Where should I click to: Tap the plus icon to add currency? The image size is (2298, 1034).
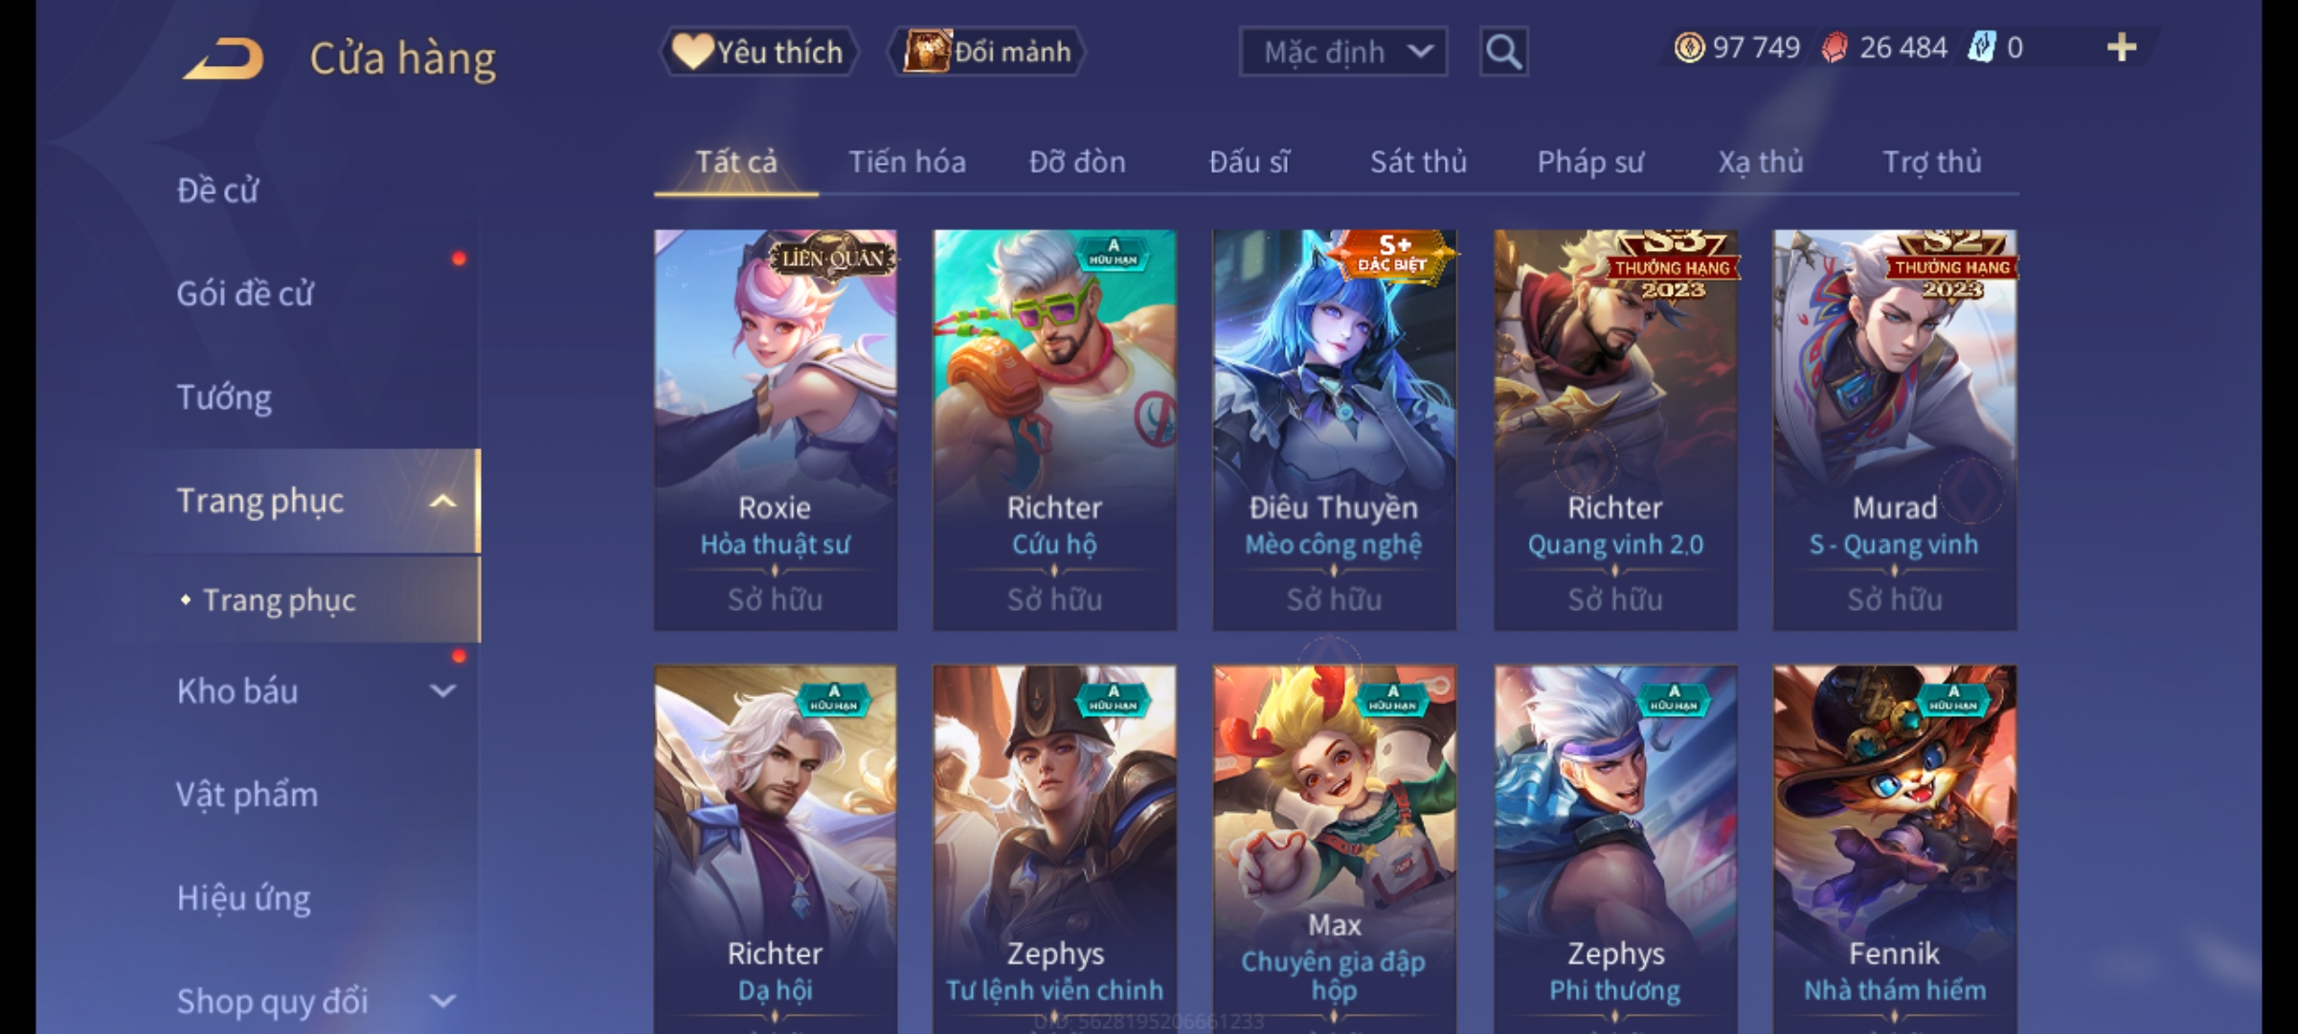point(2122,48)
